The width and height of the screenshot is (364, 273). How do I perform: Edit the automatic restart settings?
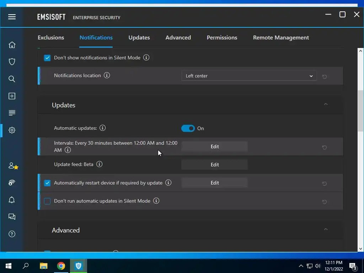click(x=214, y=183)
